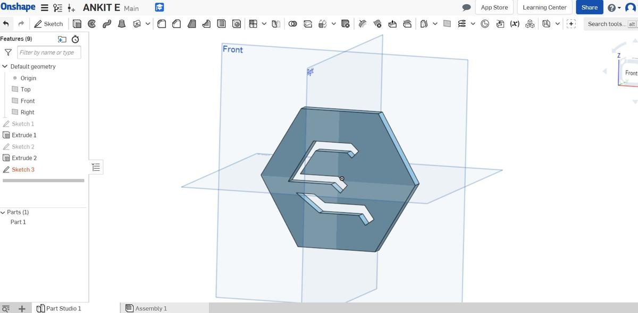Open the user account menu
This screenshot has height=313, width=638.
pos(631,7)
